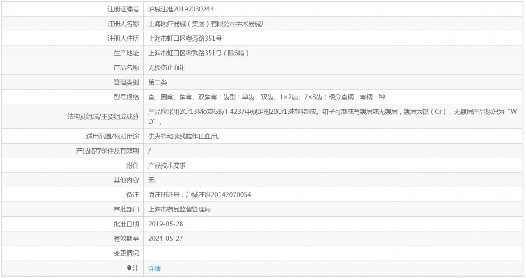The image size is (526, 278).
Task: Click the 产品储存条件及有效期 label
Action: pos(107,151)
